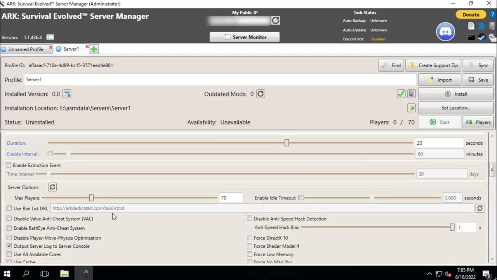Click the Install button
The height and width of the screenshot is (280, 497).
pyautogui.click(x=455, y=94)
